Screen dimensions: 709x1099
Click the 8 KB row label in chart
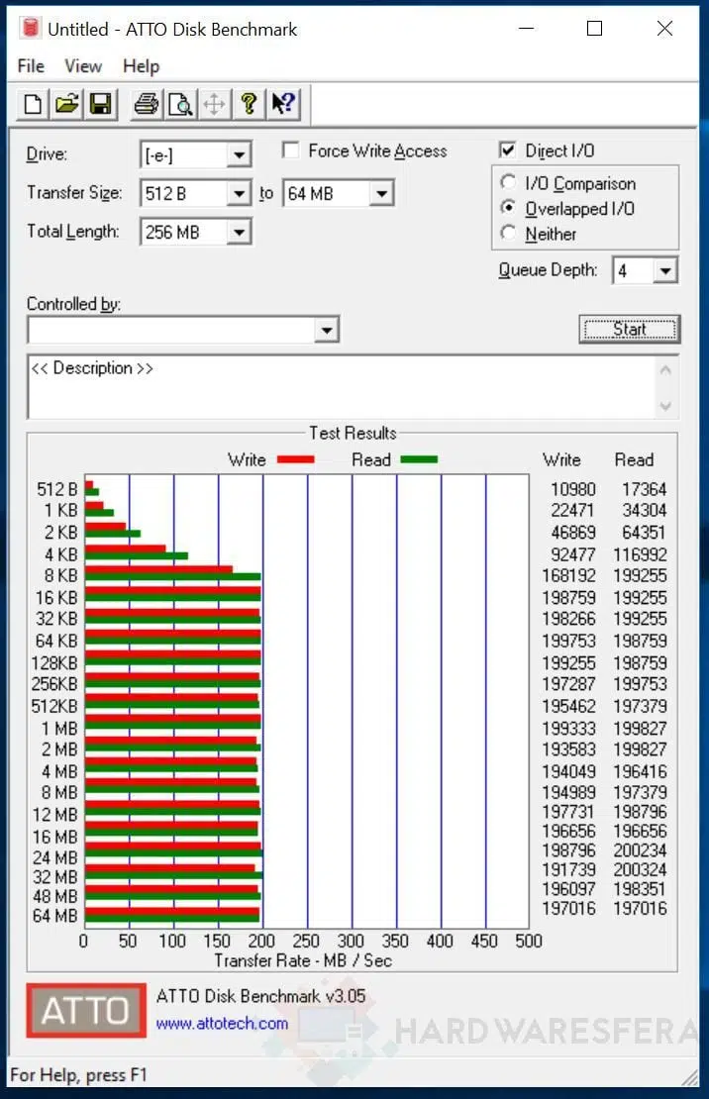pos(60,575)
